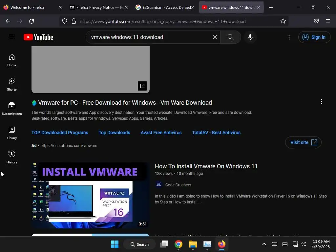Launch Google Chrome from the taskbar
This screenshot has width=336, height=252.
[178, 244]
